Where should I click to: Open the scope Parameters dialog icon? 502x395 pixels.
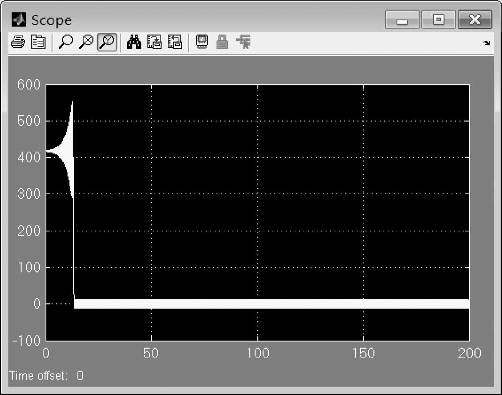pyautogui.click(x=38, y=42)
